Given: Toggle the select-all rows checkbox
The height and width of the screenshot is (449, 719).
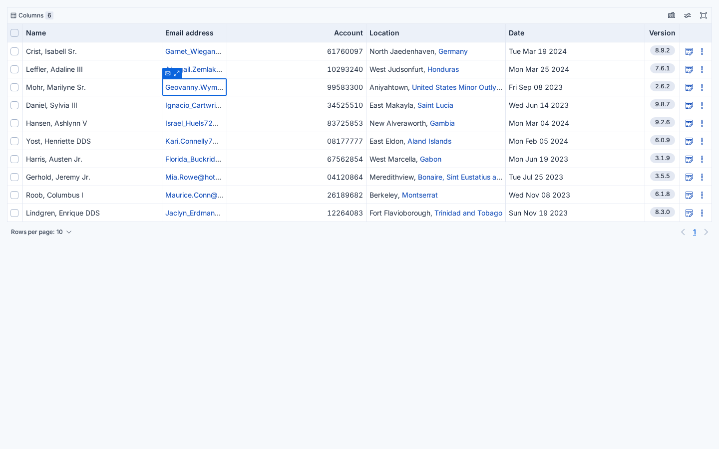Looking at the screenshot, I should click(x=14, y=33).
